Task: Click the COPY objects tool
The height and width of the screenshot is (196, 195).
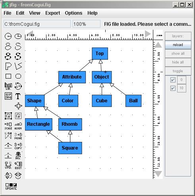Action: 18,146
